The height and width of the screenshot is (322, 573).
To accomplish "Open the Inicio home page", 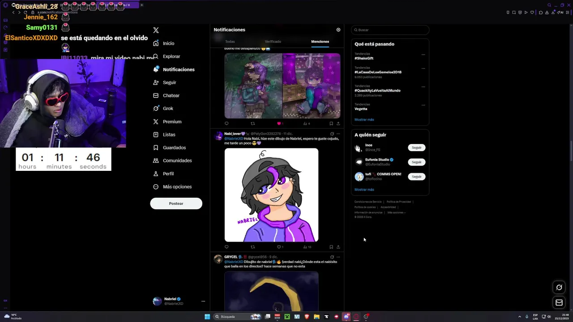I will pyautogui.click(x=164, y=43).
